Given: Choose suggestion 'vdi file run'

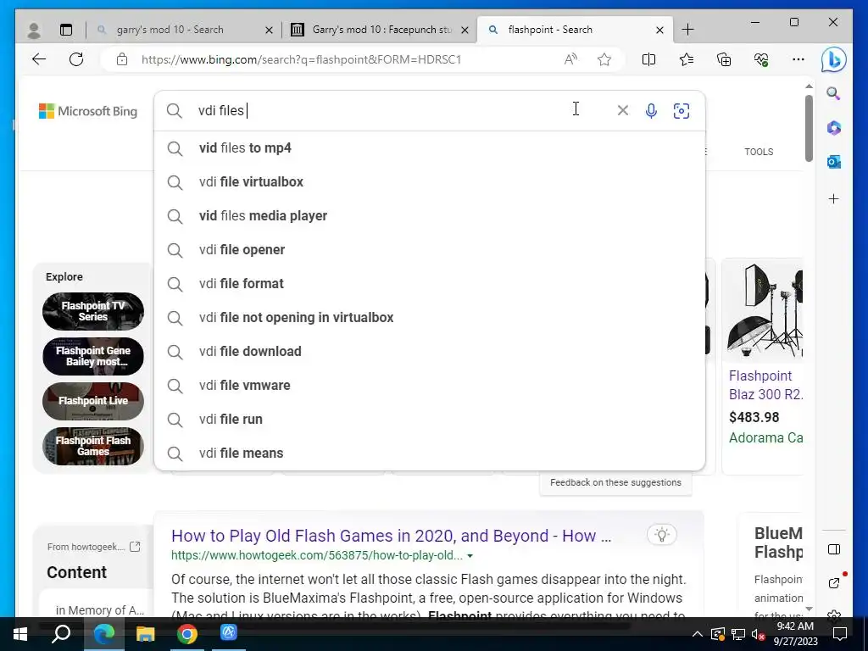Looking at the screenshot, I should (430, 419).
